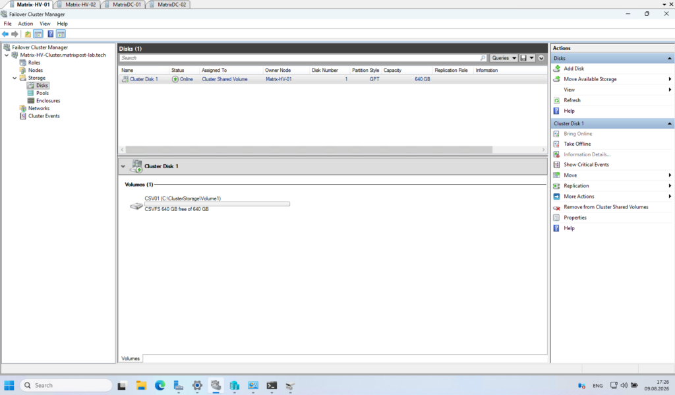Open the View menu
The height and width of the screenshot is (395, 675).
point(45,24)
